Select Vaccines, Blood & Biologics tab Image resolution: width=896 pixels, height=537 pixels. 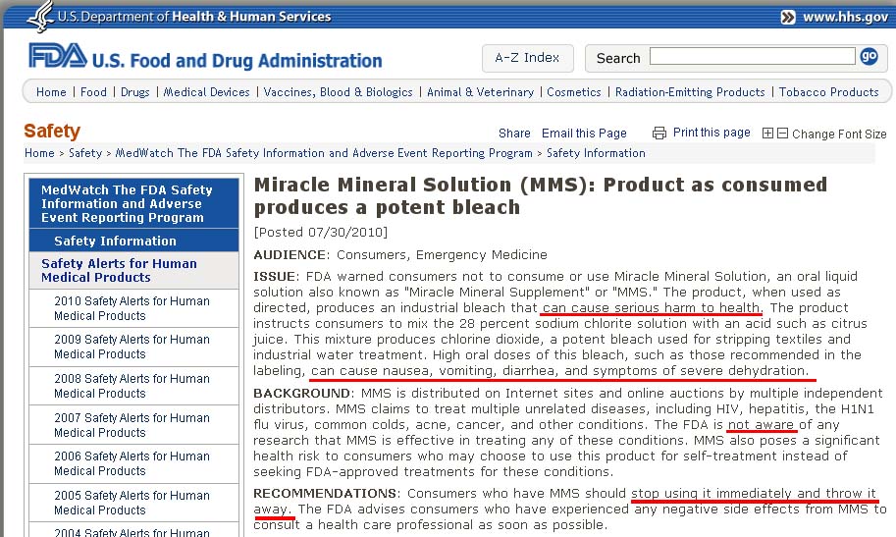coord(338,92)
